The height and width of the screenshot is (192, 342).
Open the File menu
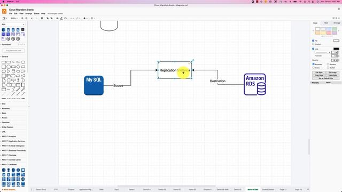tap(11, 13)
